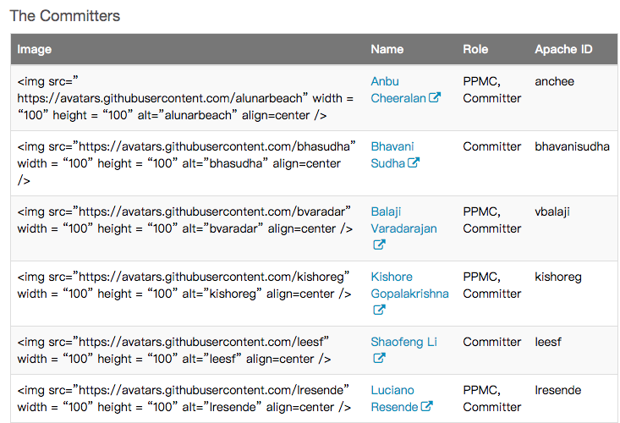620x423 pixels.
Task: Select the bhavanisudha Apache ID text
Action: tap(572, 146)
